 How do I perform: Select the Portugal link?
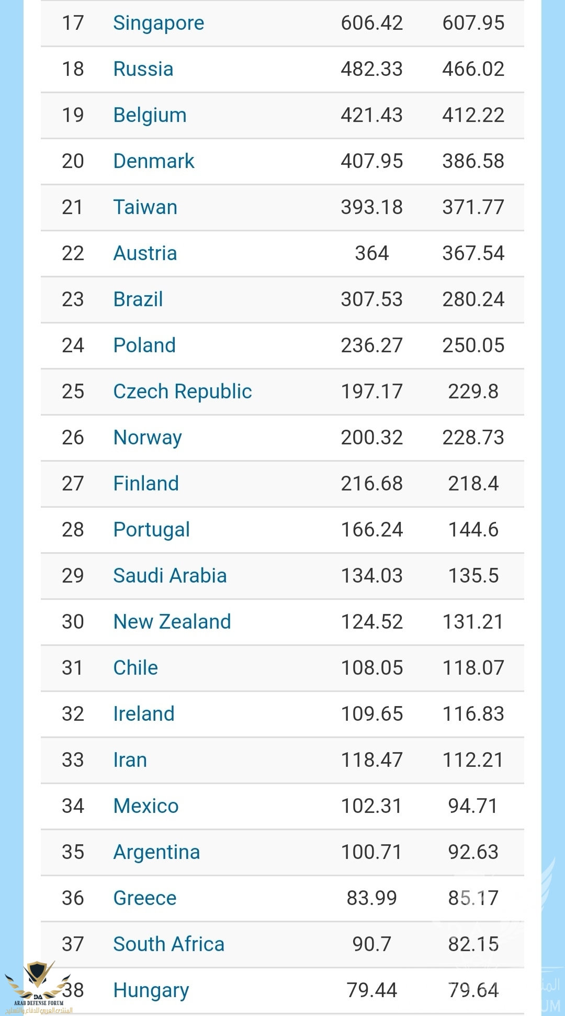click(152, 530)
